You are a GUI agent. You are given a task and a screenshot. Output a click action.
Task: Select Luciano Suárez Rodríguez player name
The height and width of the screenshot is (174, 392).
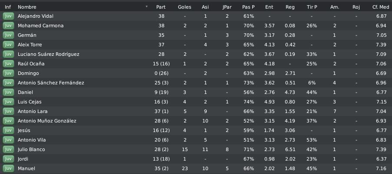point(49,54)
